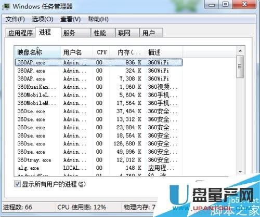Select the 360tray.exe process row
Viewport: 260px width, 217px height.
click(x=99, y=160)
